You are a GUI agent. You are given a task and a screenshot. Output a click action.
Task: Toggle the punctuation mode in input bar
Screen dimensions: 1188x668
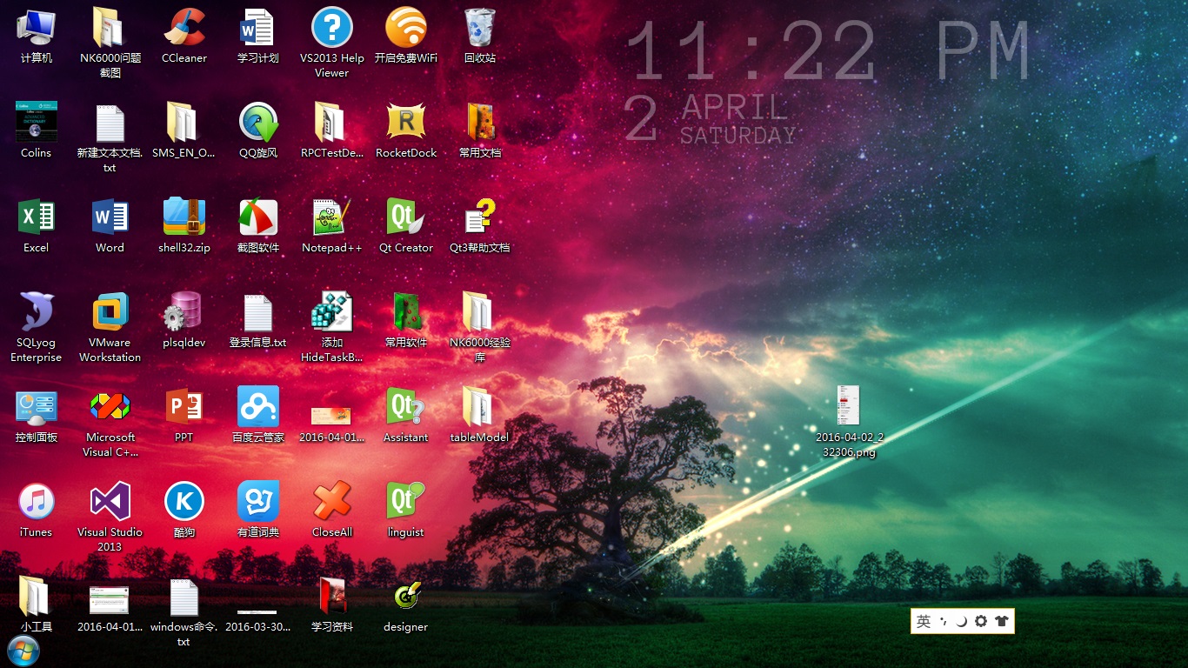click(943, 621)
